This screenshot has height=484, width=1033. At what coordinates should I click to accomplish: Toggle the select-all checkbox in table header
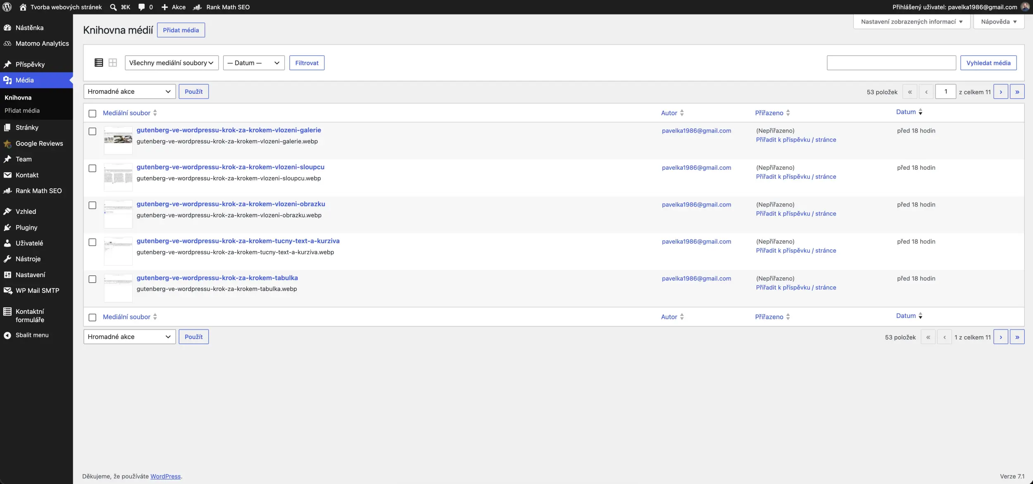click(93, 113)
